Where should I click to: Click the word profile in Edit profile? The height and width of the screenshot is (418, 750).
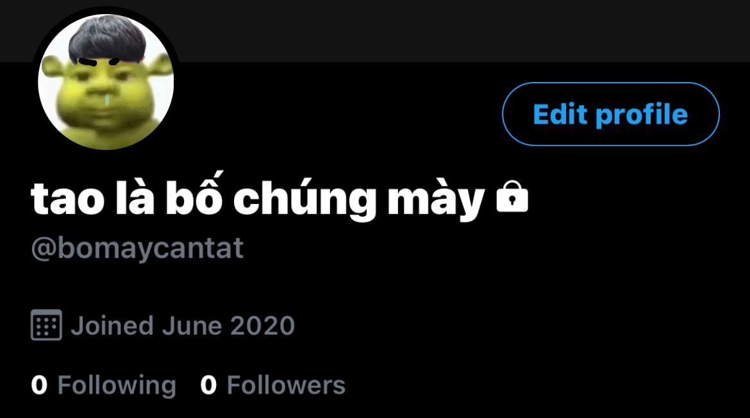click(642, 115)
